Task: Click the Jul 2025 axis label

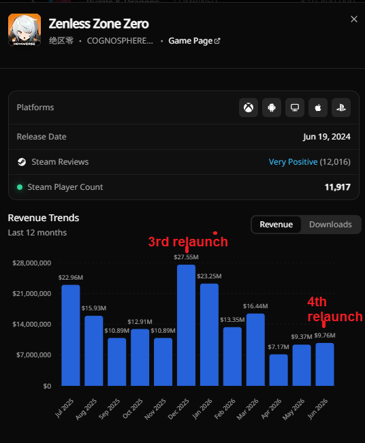Action: point(64,408)
